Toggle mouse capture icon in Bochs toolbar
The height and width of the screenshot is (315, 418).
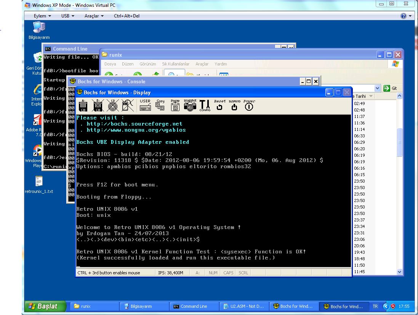tap(127, 105)
